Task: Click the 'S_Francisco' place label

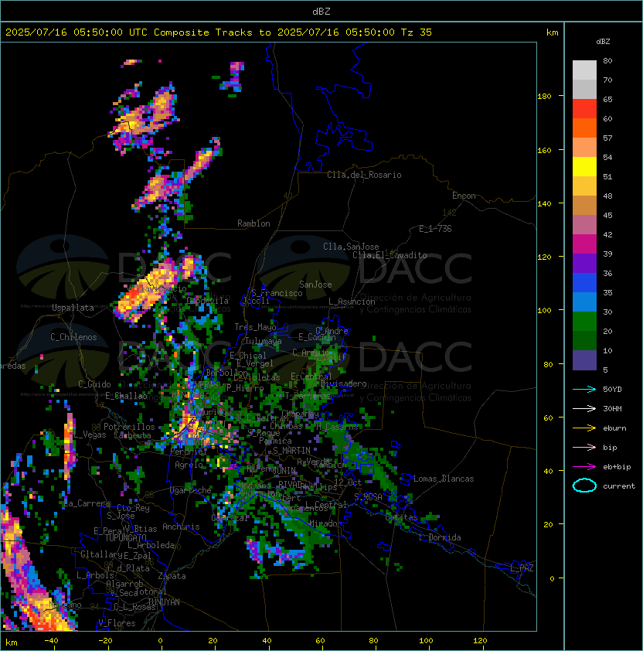Action: (277, 293)
